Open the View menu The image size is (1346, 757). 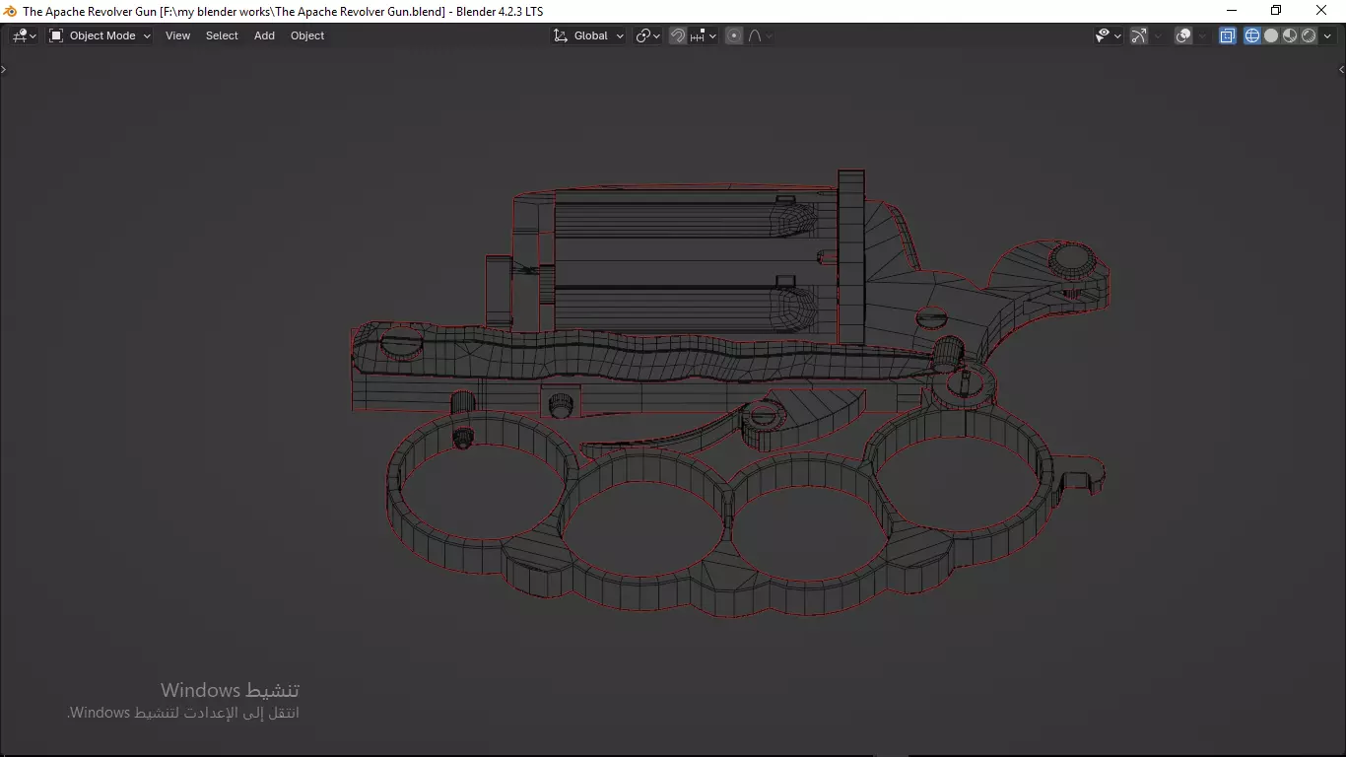(x=177, y=35)
